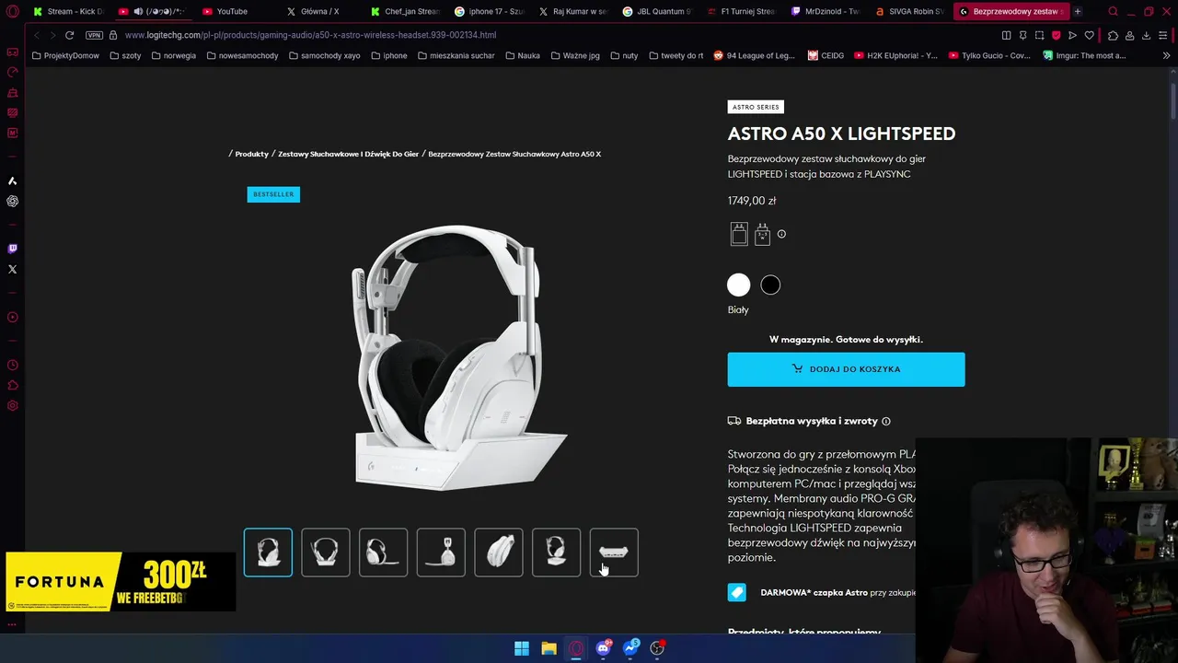Select the second headset product thumbnail
Screen dimensions: 1178x663
326,552
